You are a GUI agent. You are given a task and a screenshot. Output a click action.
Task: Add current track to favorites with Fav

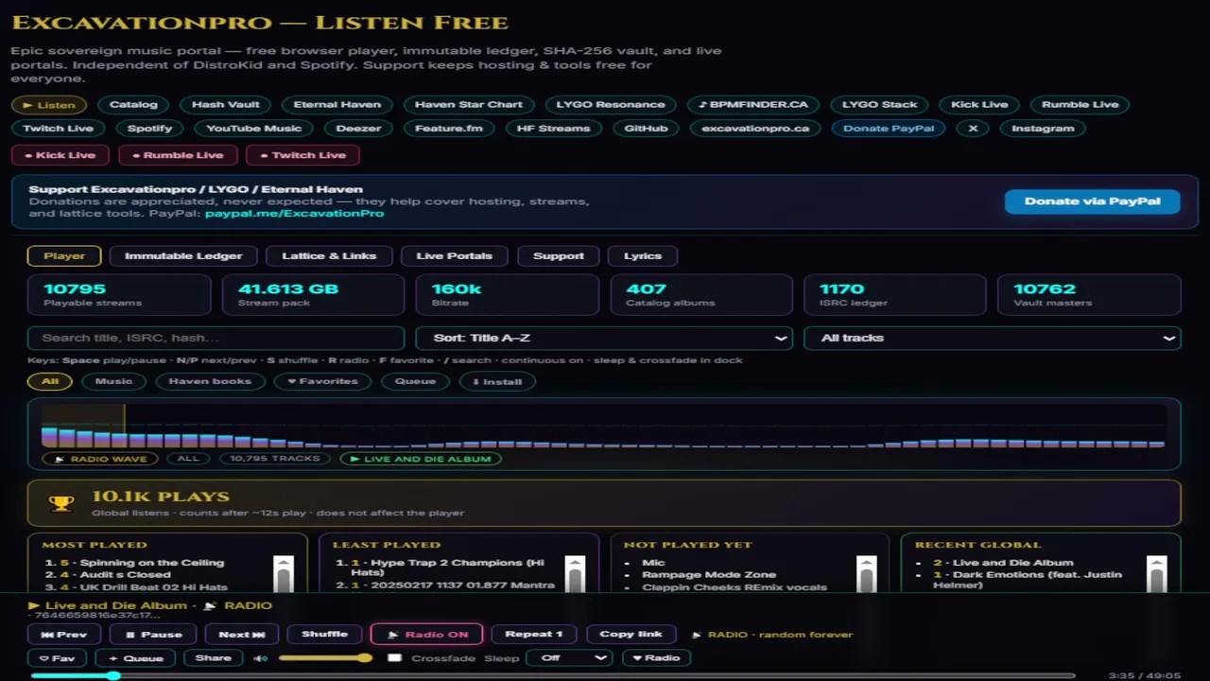tap(57, 658)
